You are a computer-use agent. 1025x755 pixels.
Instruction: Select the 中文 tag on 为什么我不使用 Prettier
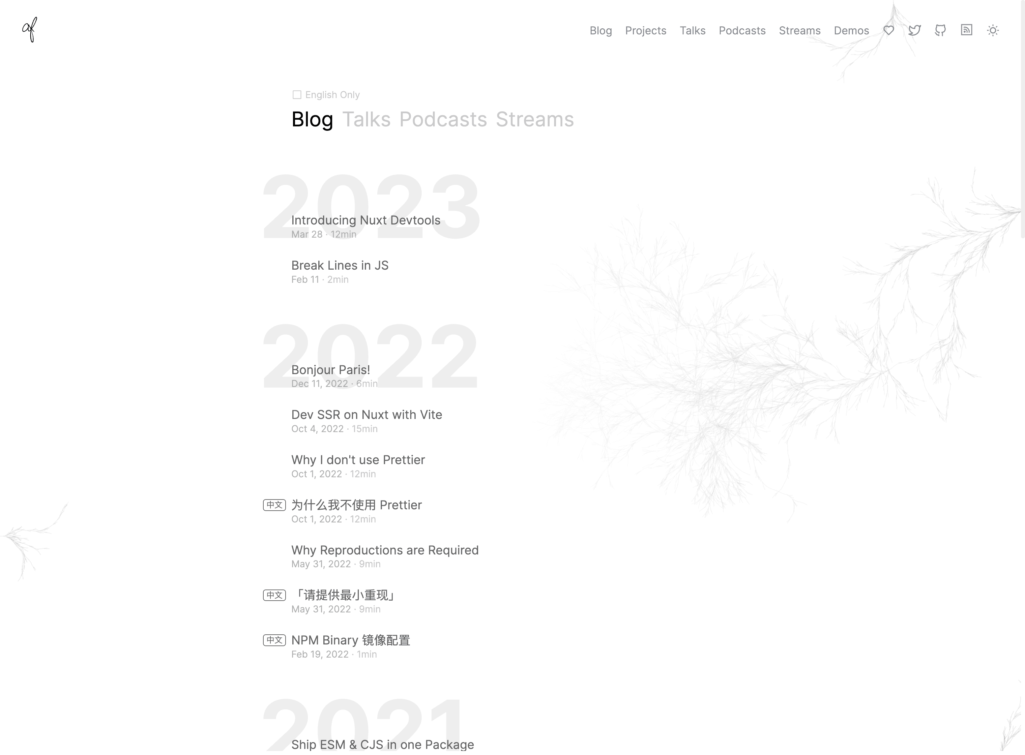pos(274,504)
